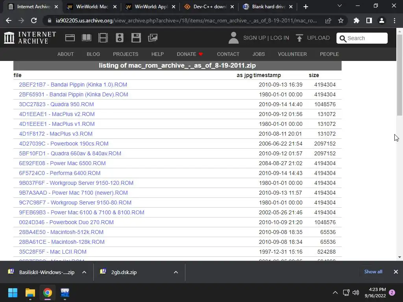Click DONATE menu item

[x=190, y=54]
